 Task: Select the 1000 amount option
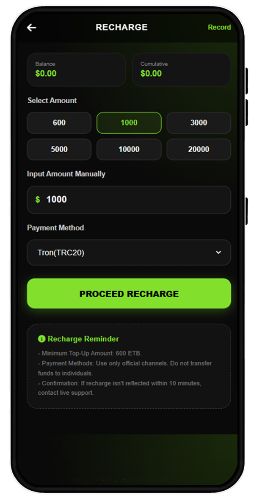tap(129, 123)
